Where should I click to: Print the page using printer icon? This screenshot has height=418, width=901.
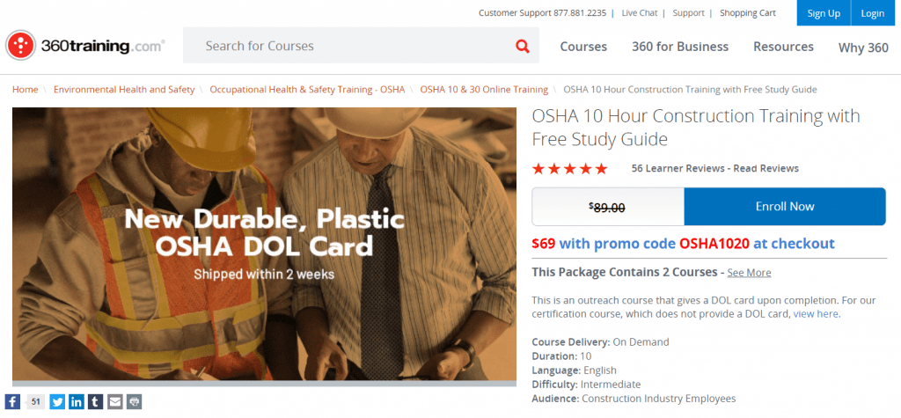(134, 402)
